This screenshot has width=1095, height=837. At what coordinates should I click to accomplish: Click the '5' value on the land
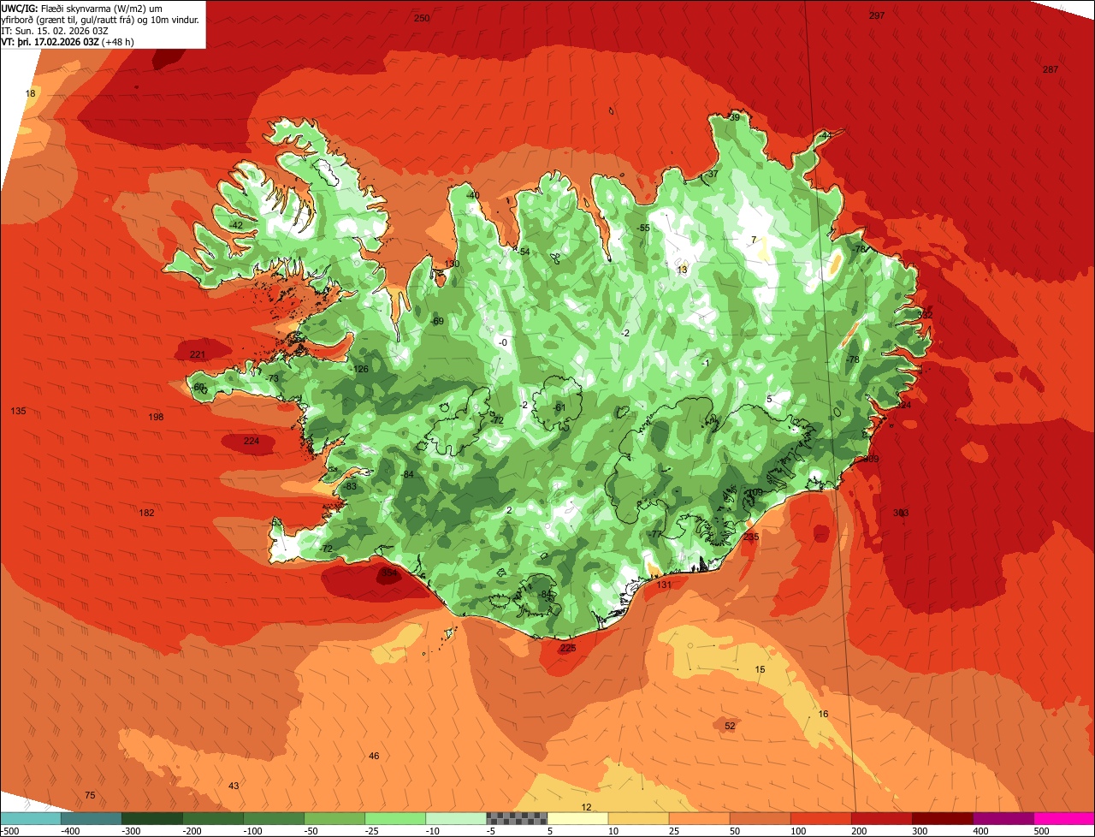click(x=769, y=399)
